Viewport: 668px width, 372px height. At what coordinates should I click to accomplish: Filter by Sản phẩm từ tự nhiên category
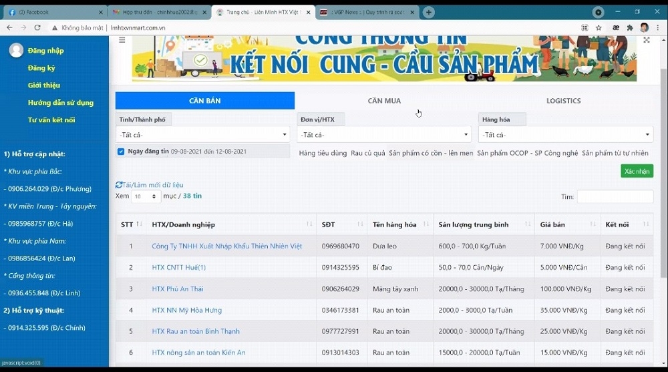[x=615, y=153]
